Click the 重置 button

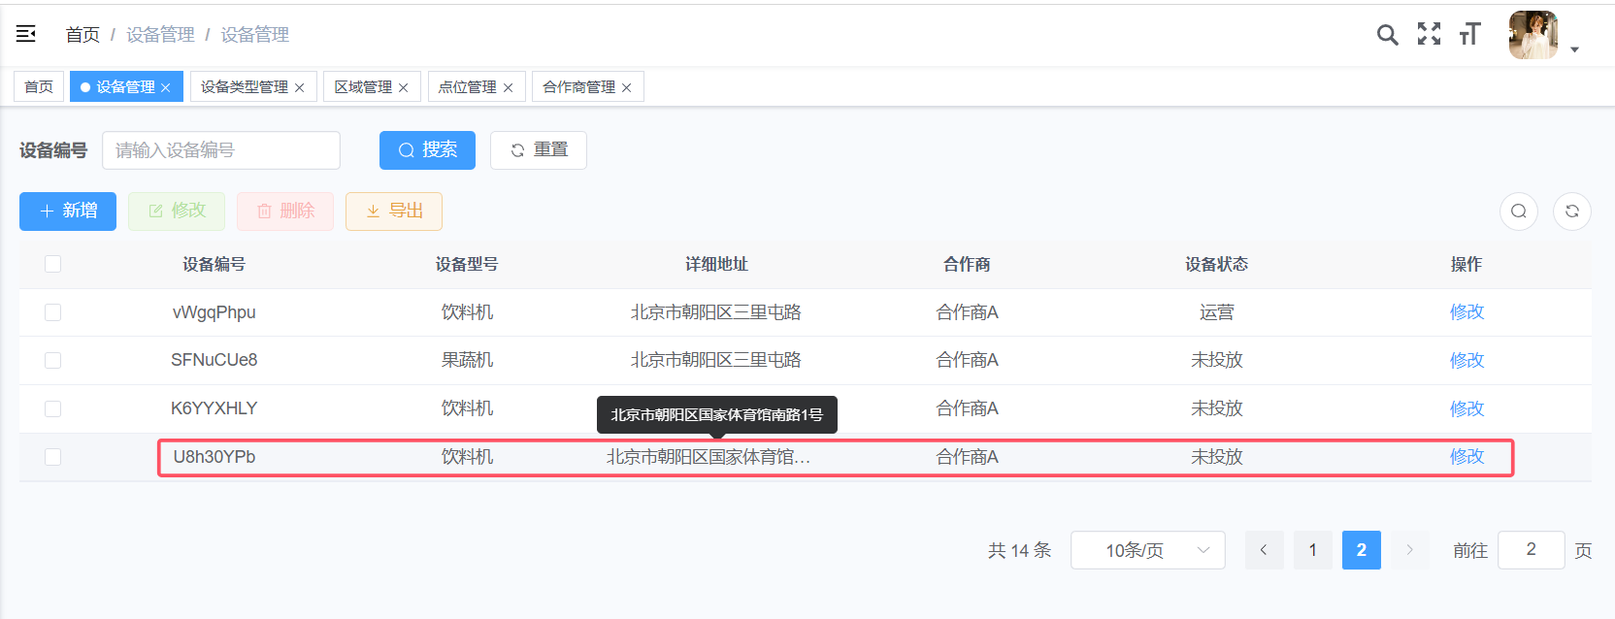pyautogui.click(x=539, y=150)
